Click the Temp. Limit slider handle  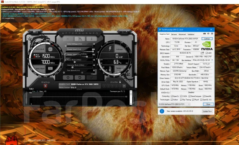point(87,57)
